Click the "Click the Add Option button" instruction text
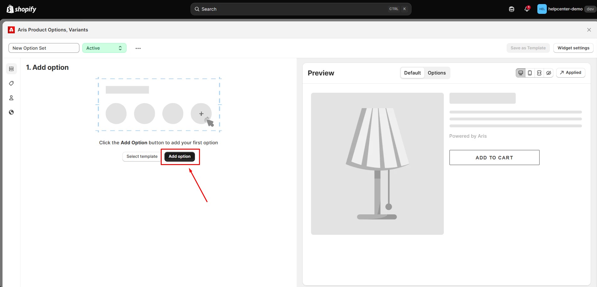 [159, 143]
